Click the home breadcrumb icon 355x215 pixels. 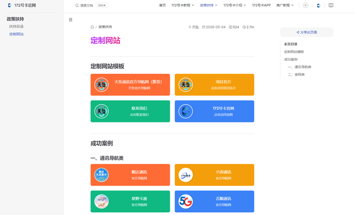point(92,27)
